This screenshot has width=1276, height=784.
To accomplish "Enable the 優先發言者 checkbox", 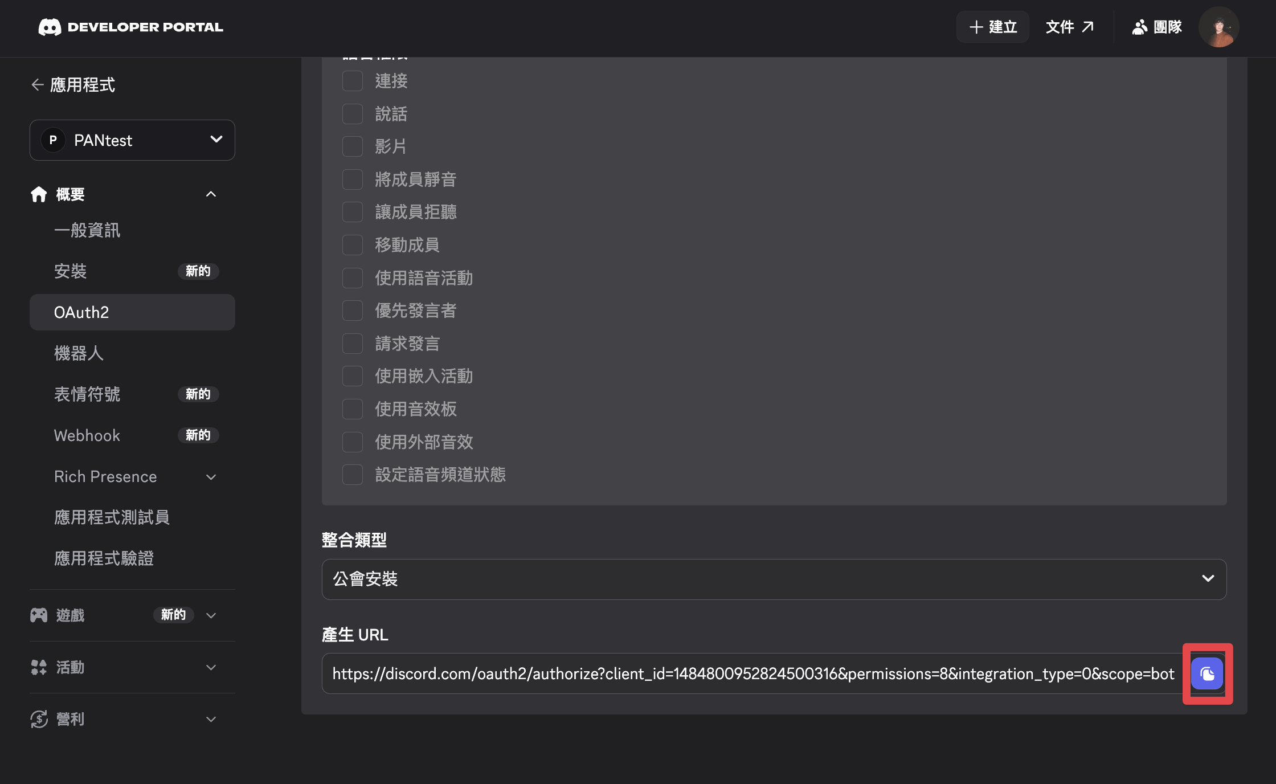I will point(352,310).
